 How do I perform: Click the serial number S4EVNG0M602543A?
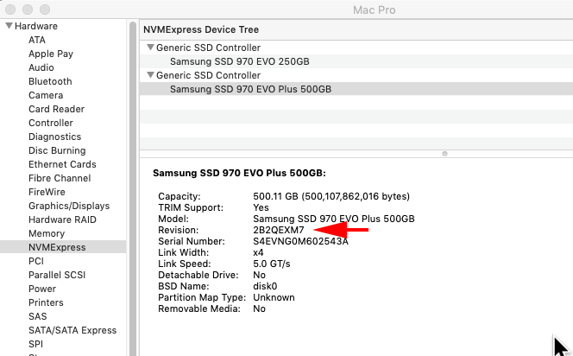[300, 241]
